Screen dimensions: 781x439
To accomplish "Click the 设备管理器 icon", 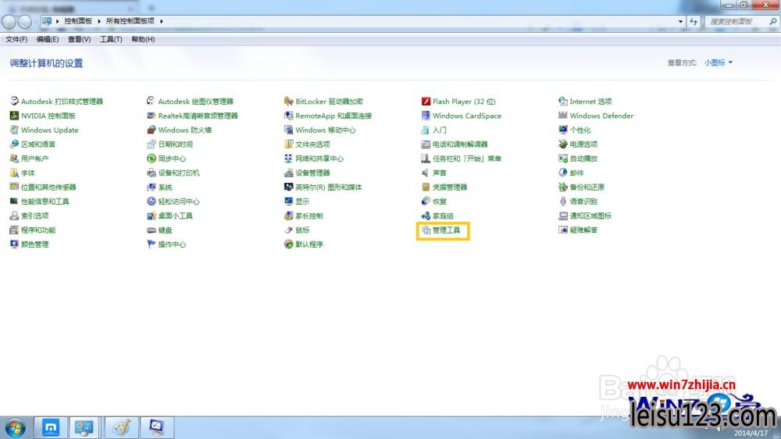I will tap(288, 173).
